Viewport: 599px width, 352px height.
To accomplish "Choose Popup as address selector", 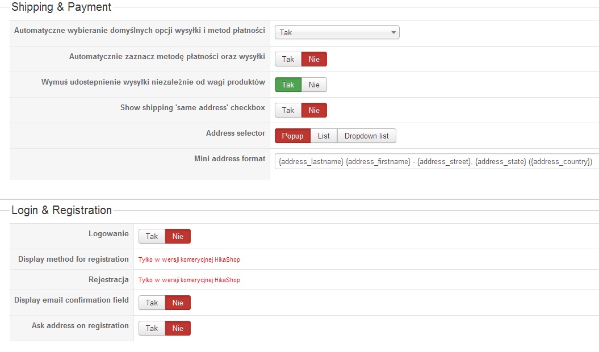I will pos(292,136).
